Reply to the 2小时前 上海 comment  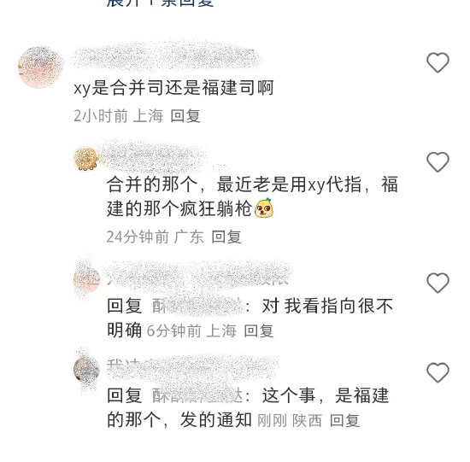(x=185, y=115)
